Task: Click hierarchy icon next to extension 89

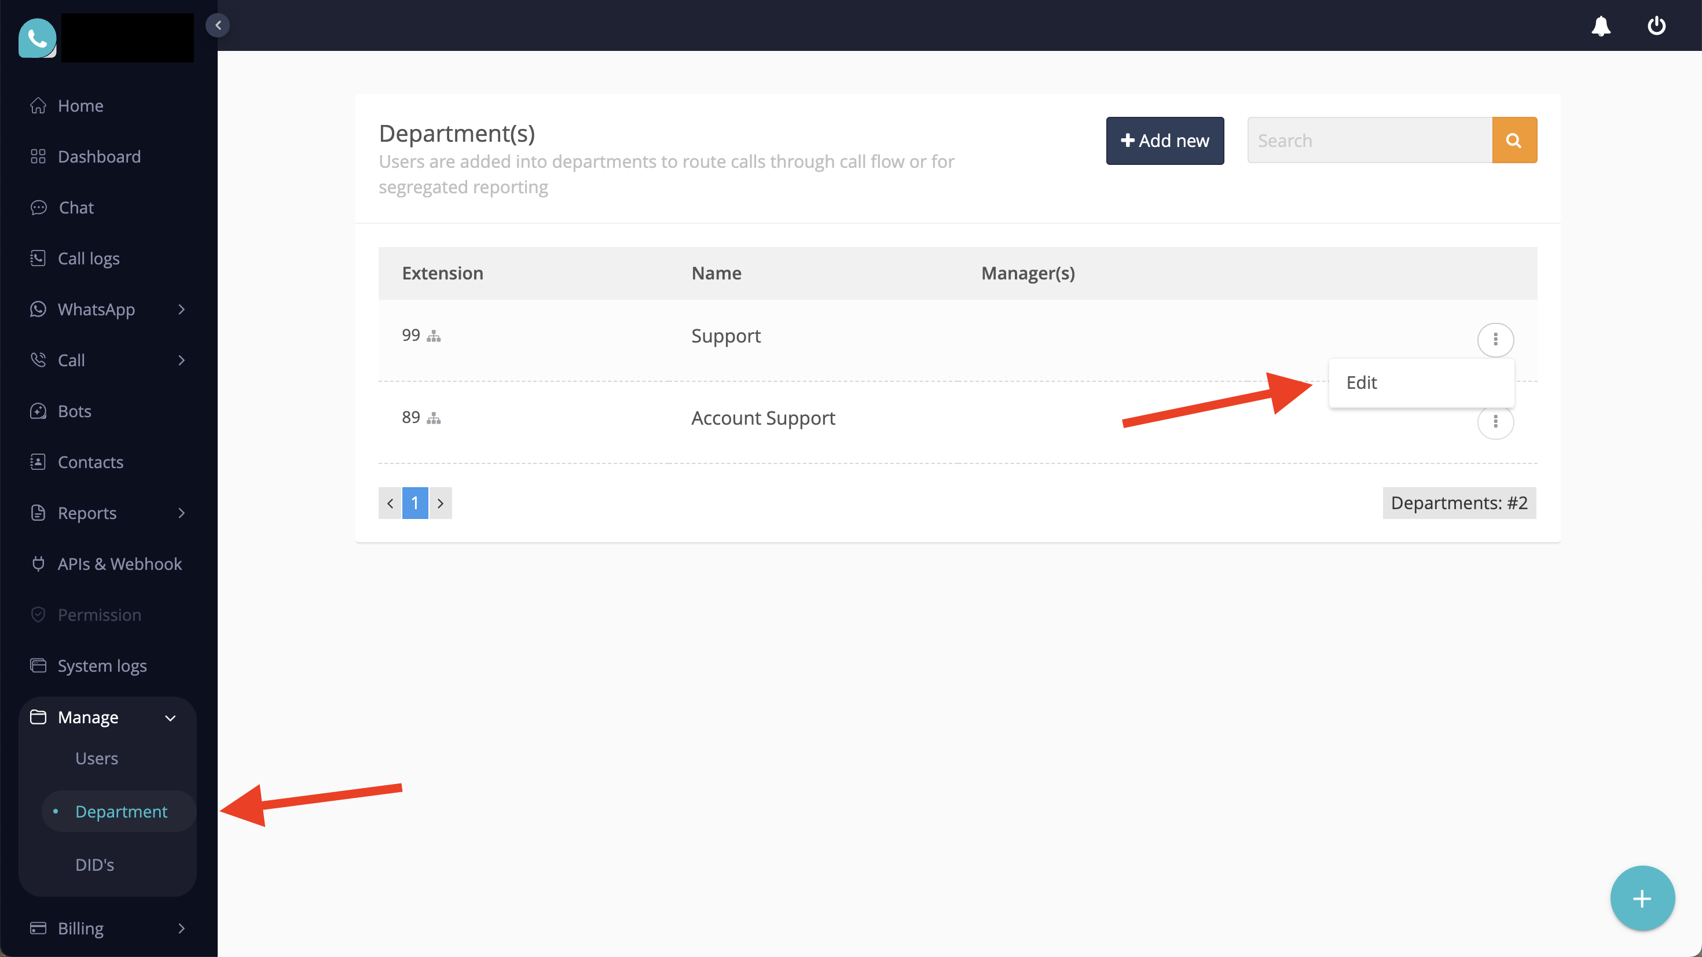Action: pyautogui.click(x=434, y=418)
